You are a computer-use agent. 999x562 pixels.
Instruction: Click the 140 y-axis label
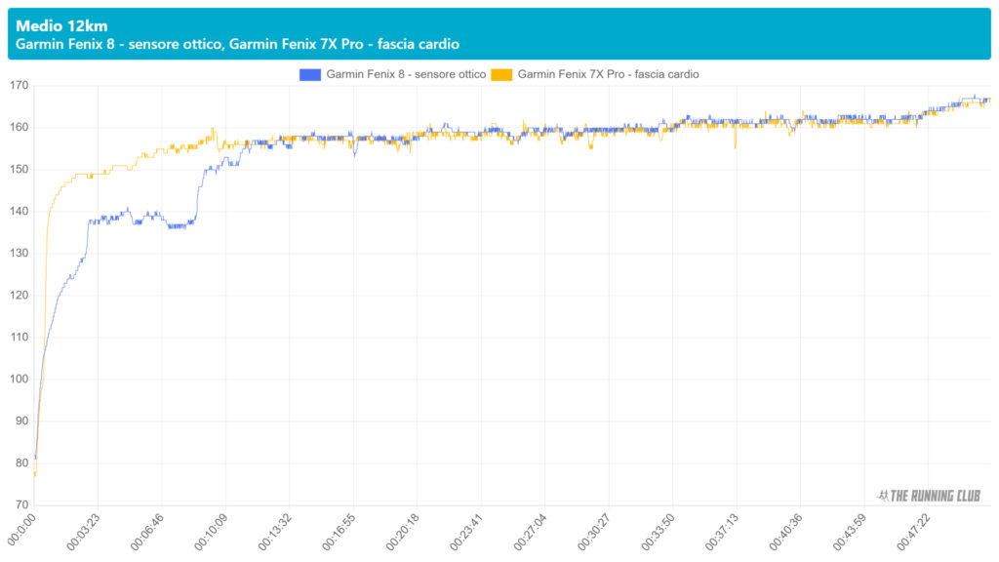(20, 212)
